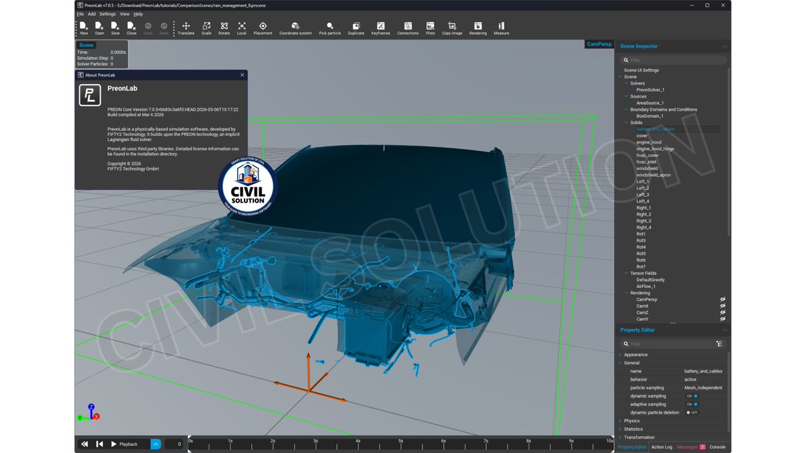This screenshot has height=453, width=806.
Task: Close the About PreonLab dialog
Action: [x=242, y=75]
